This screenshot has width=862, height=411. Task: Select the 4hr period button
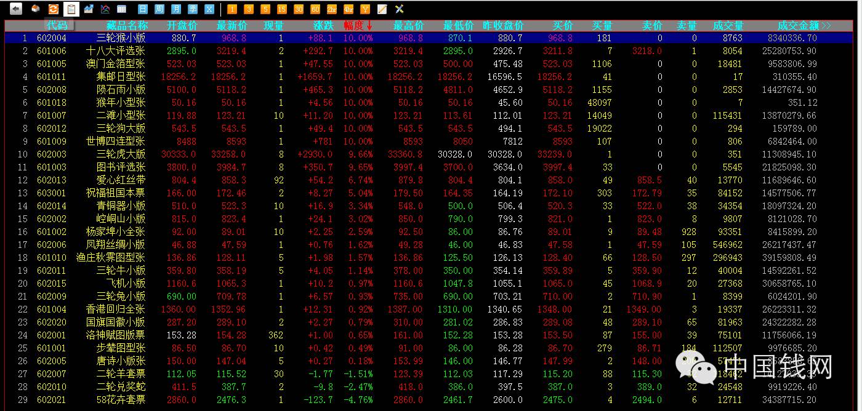(x=348, y=9)
